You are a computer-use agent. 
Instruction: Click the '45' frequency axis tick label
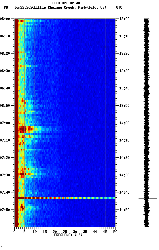coord(105,232)
